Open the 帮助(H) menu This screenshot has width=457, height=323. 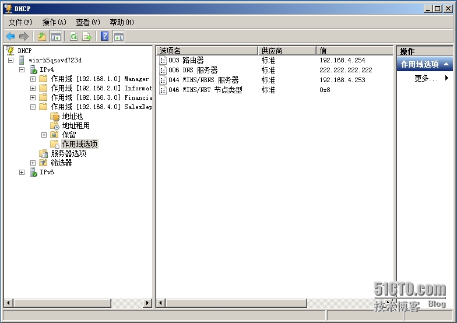point(121,22)
